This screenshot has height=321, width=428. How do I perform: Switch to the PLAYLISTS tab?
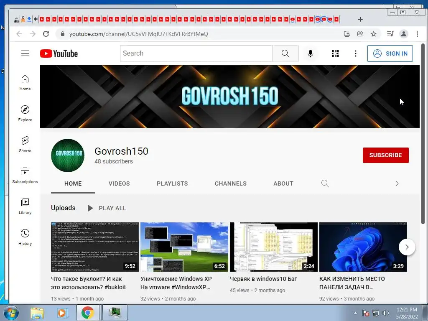(x=172, y=184)
